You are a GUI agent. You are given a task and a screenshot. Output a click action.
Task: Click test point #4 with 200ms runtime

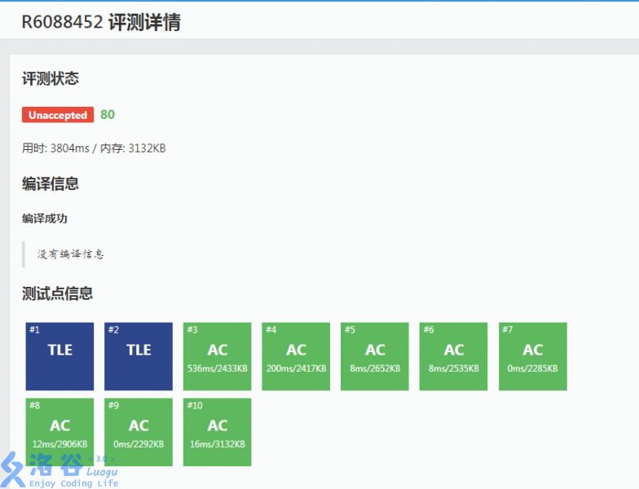pyautogui.click(x=296, y=356)
